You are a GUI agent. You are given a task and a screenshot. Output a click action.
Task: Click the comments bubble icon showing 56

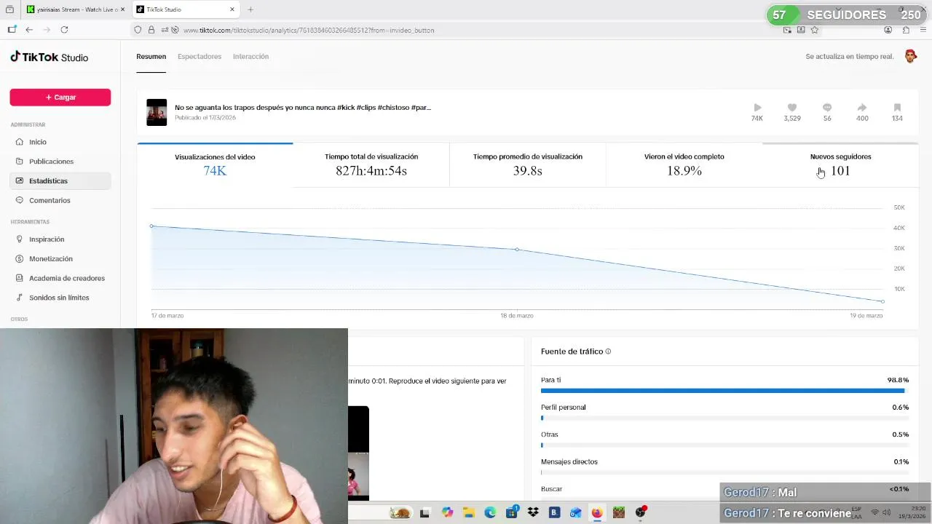tap(827, 108)
